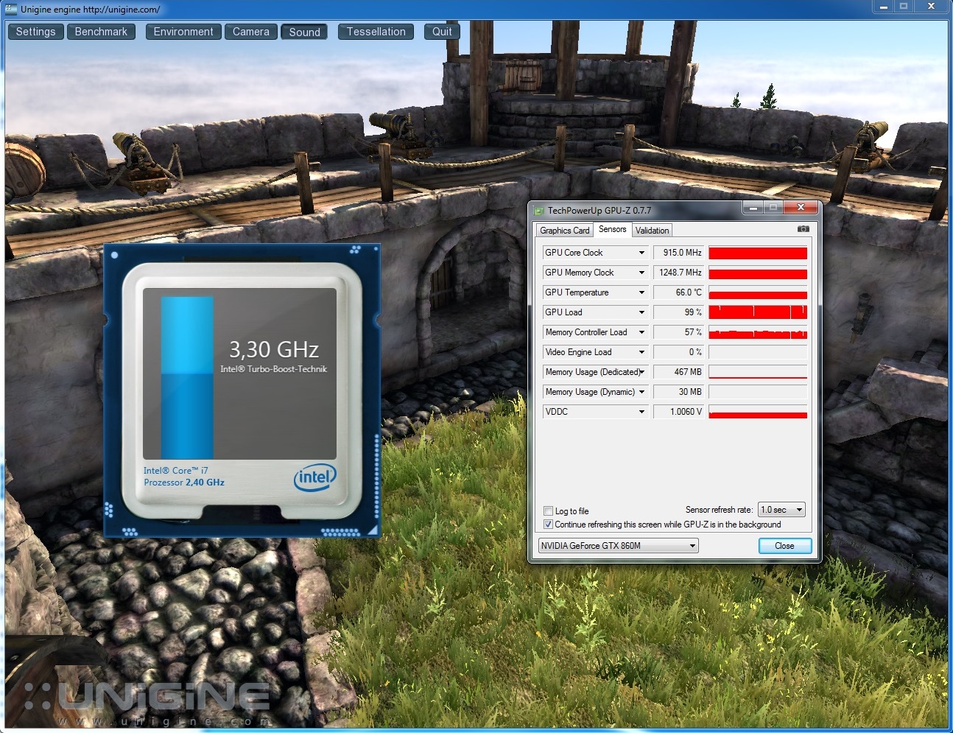Image resolution: width=953 pixels, height=733 pixels.
Task: Open the VDDC sensor dropdown
Action: 641,412
